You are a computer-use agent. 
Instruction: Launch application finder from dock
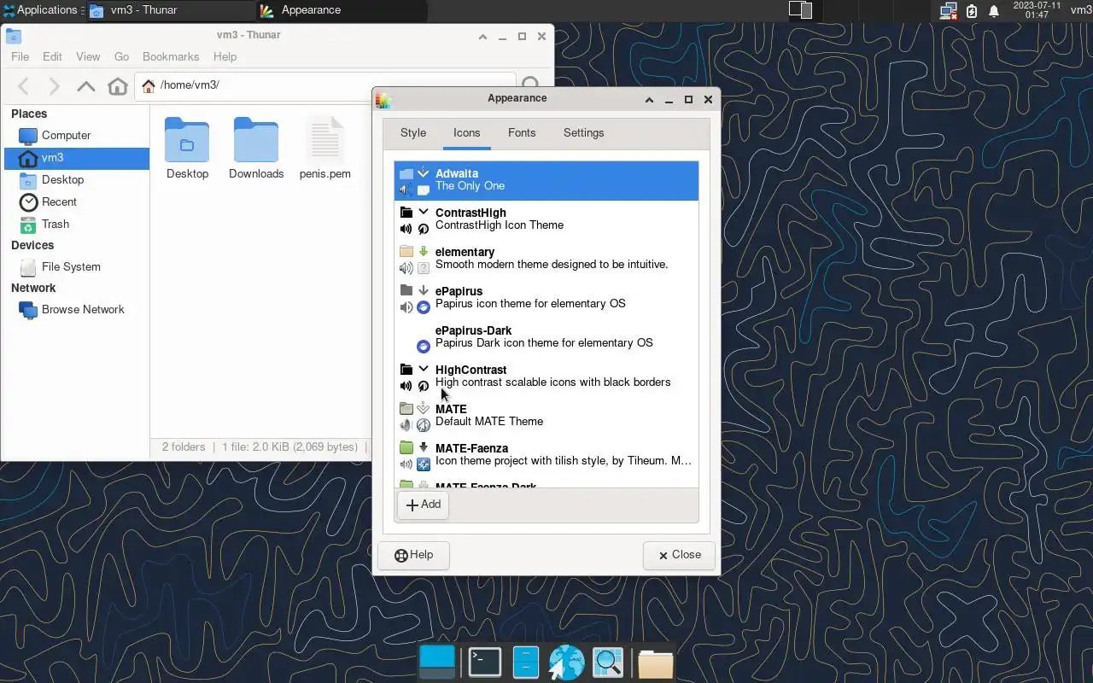pos(608,663)
